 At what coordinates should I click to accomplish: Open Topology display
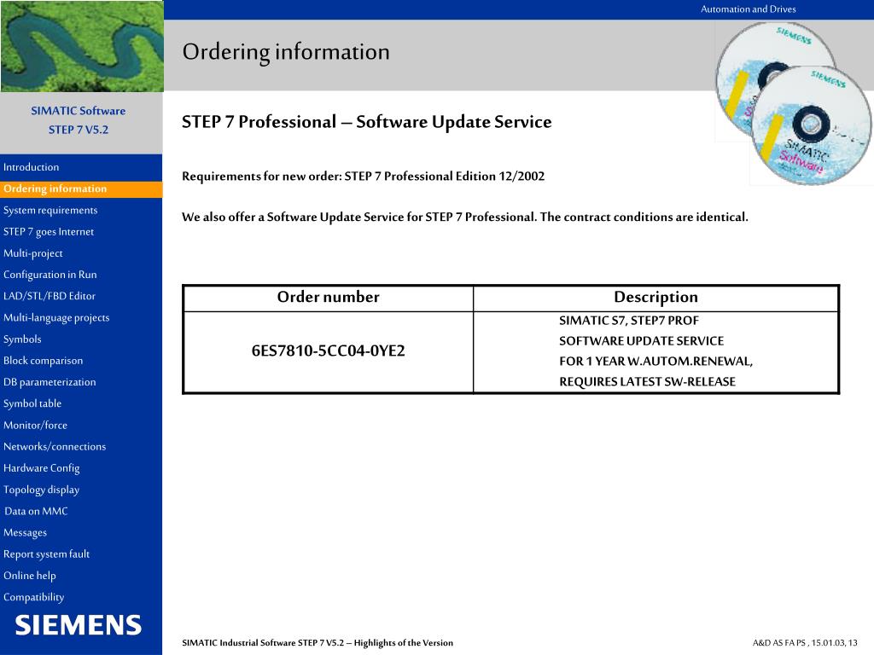[41, 490]
